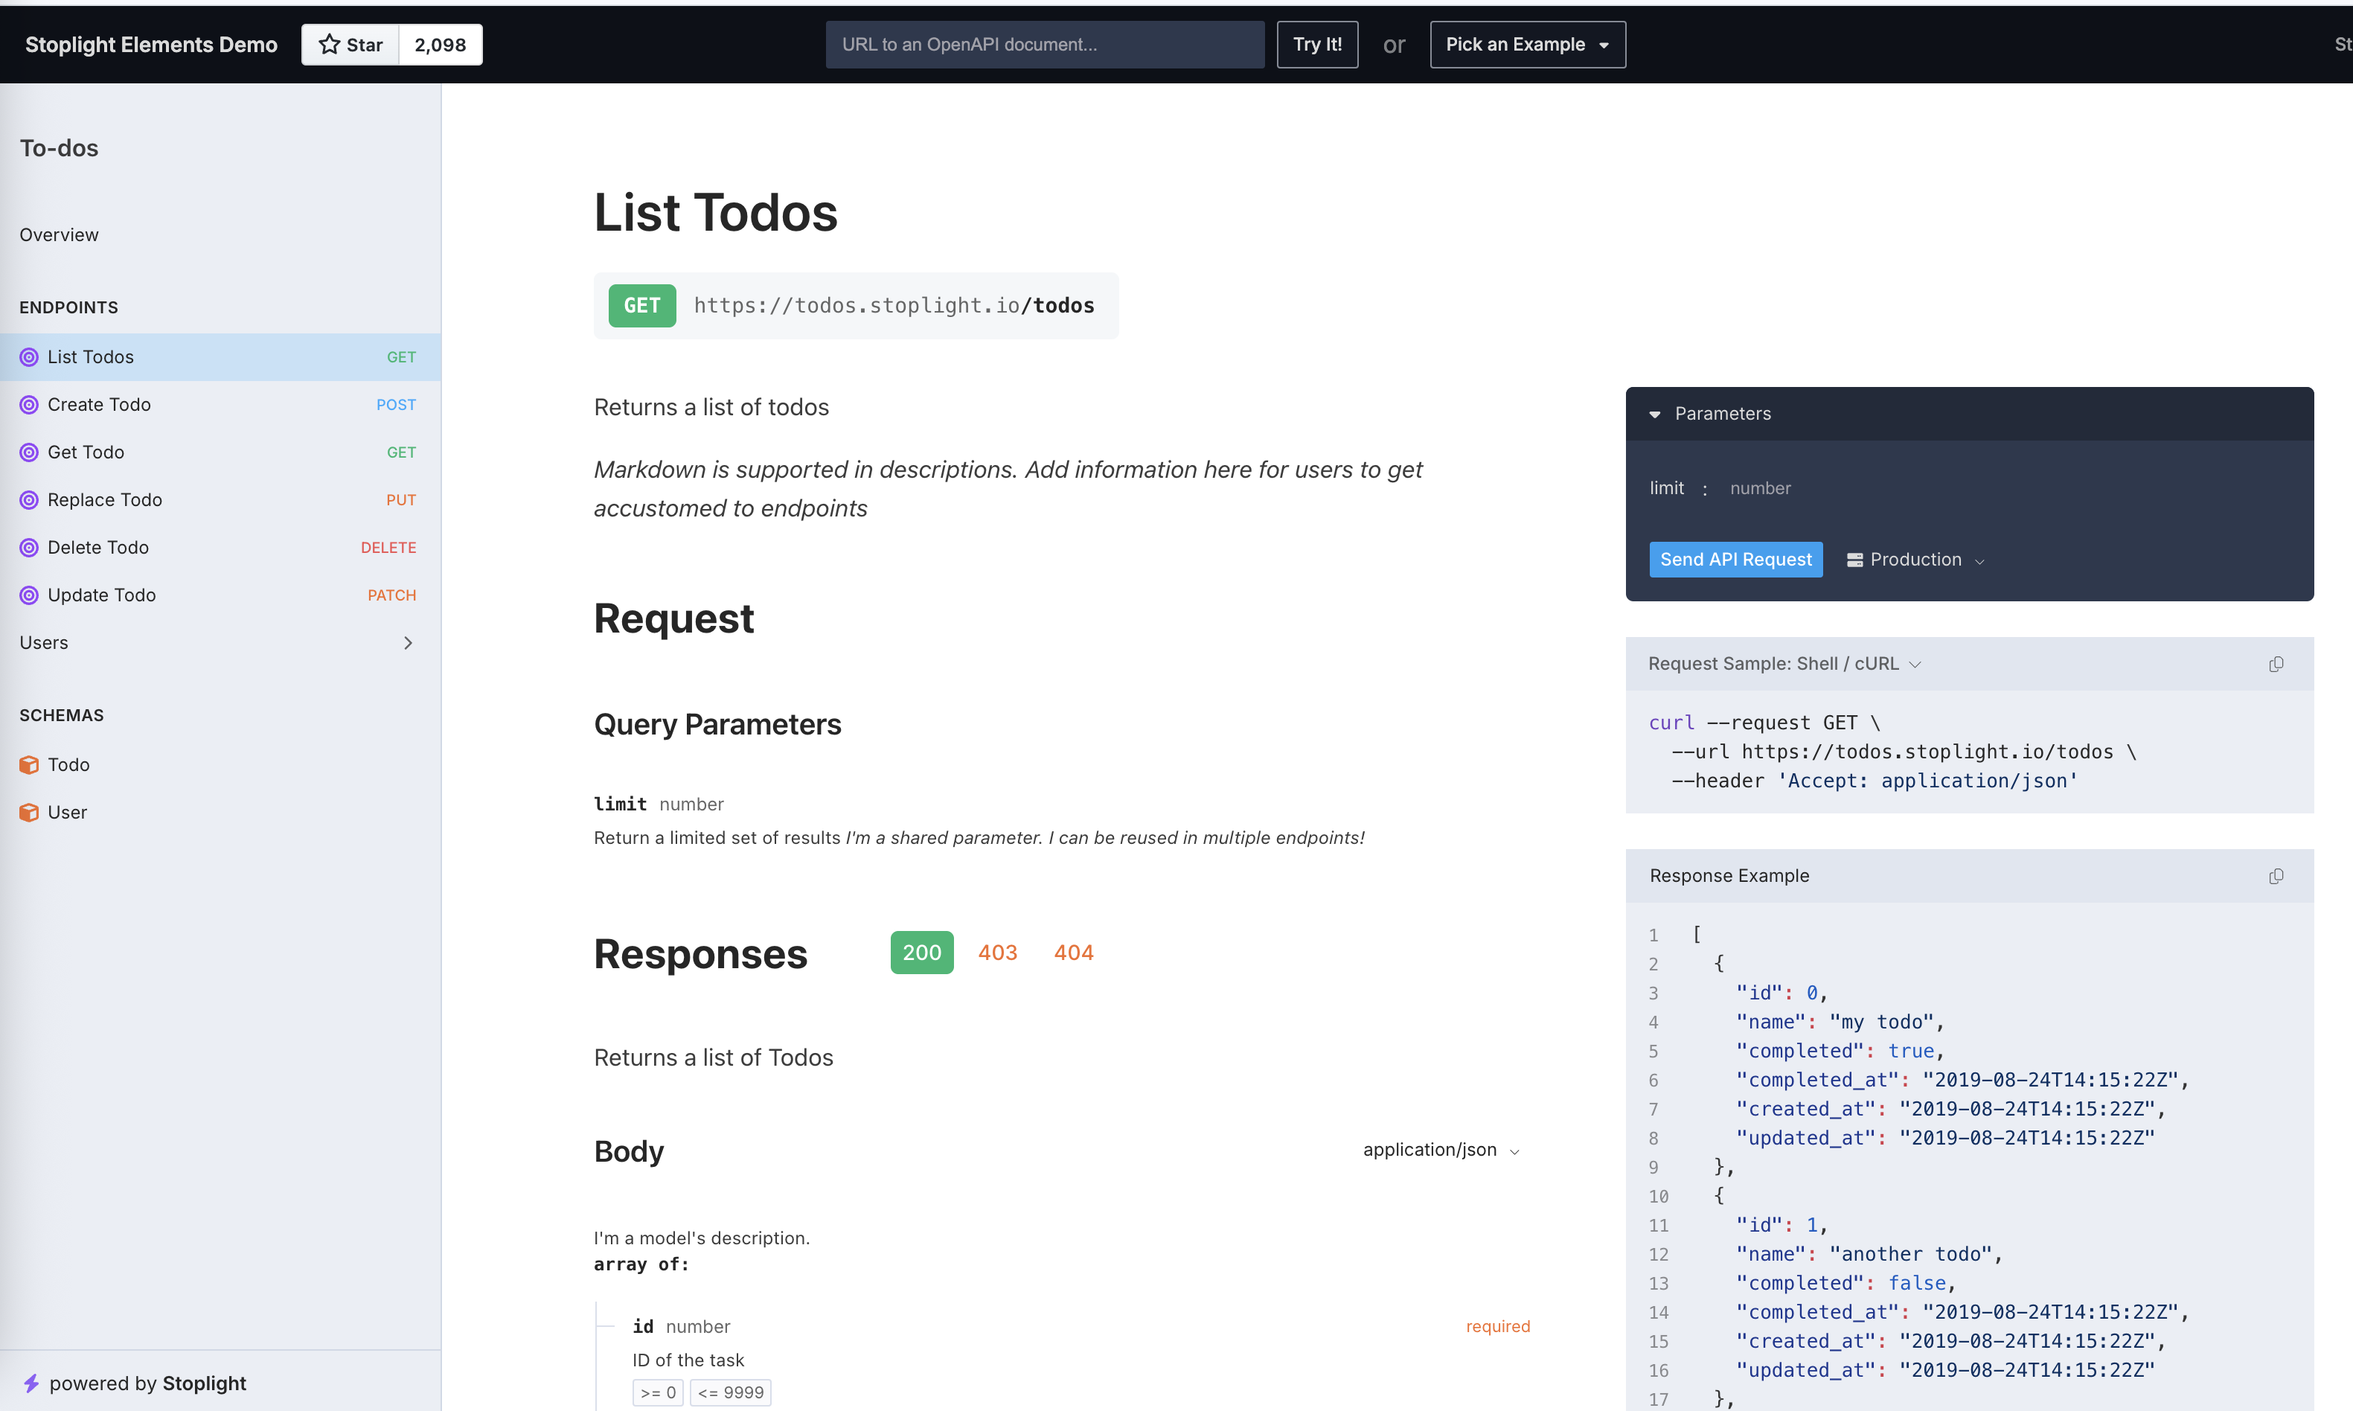Click the User schema cube icon
Screen dimensions: 2353x1411
30,812
